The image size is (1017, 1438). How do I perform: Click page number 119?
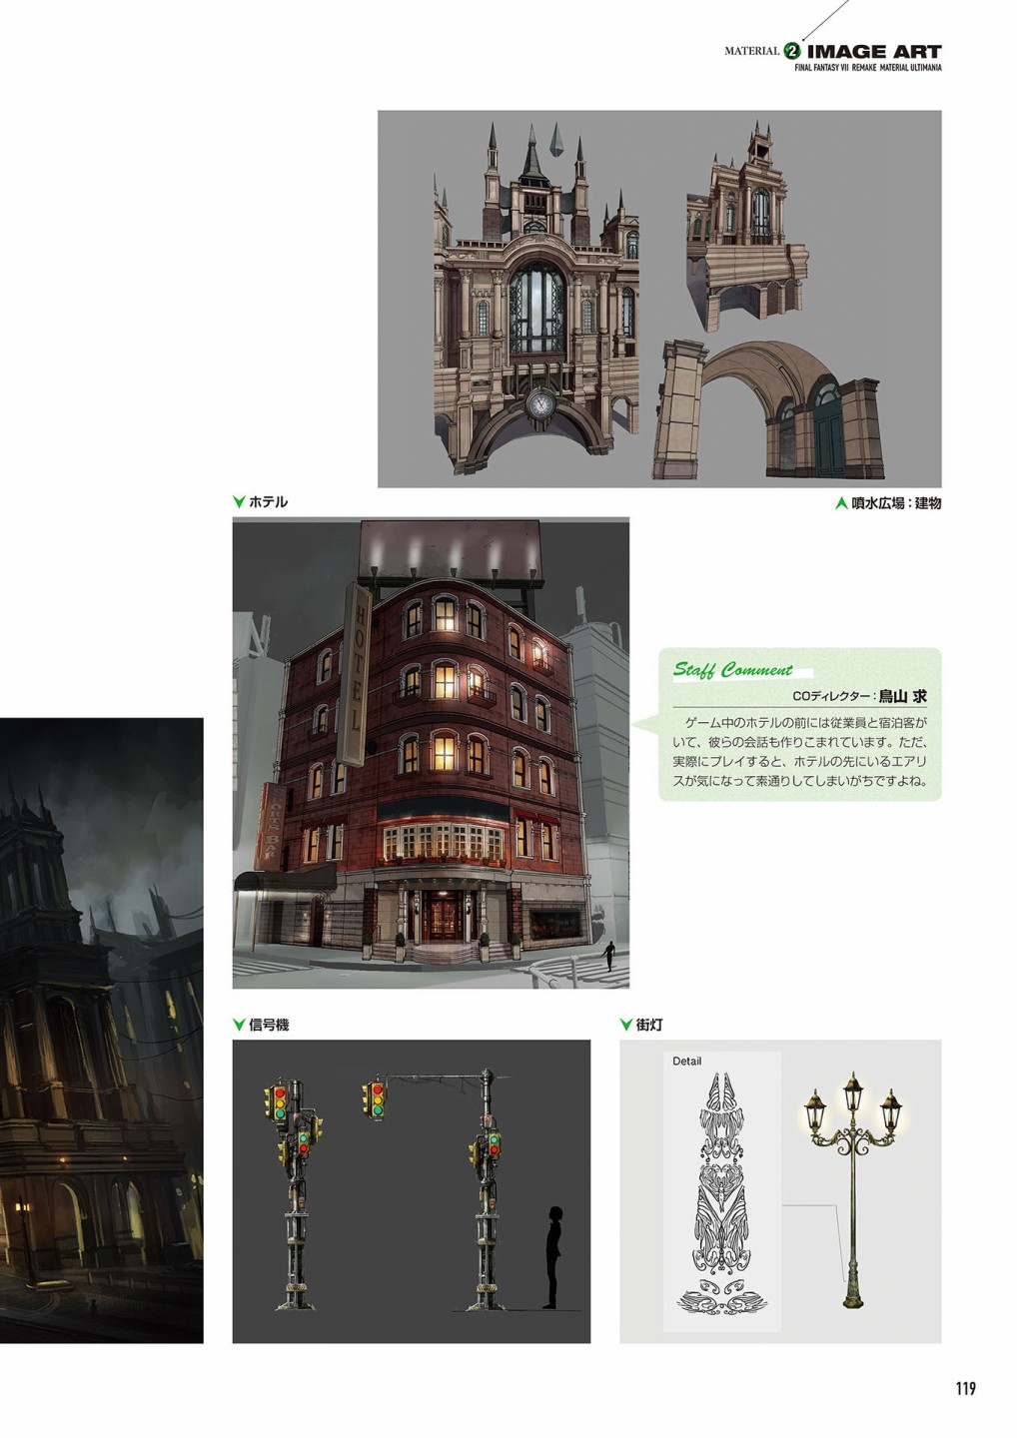964,1388
